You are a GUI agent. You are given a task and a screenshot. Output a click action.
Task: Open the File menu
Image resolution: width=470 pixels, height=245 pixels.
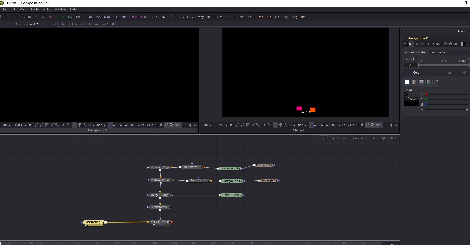point(4,9)
